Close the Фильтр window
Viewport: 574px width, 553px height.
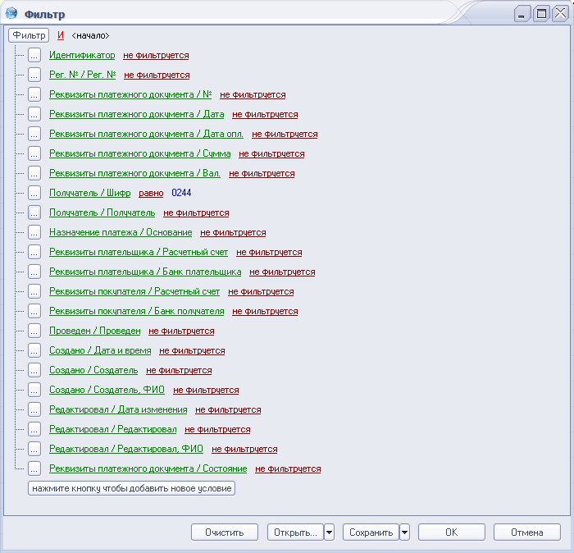click(560, 14)
